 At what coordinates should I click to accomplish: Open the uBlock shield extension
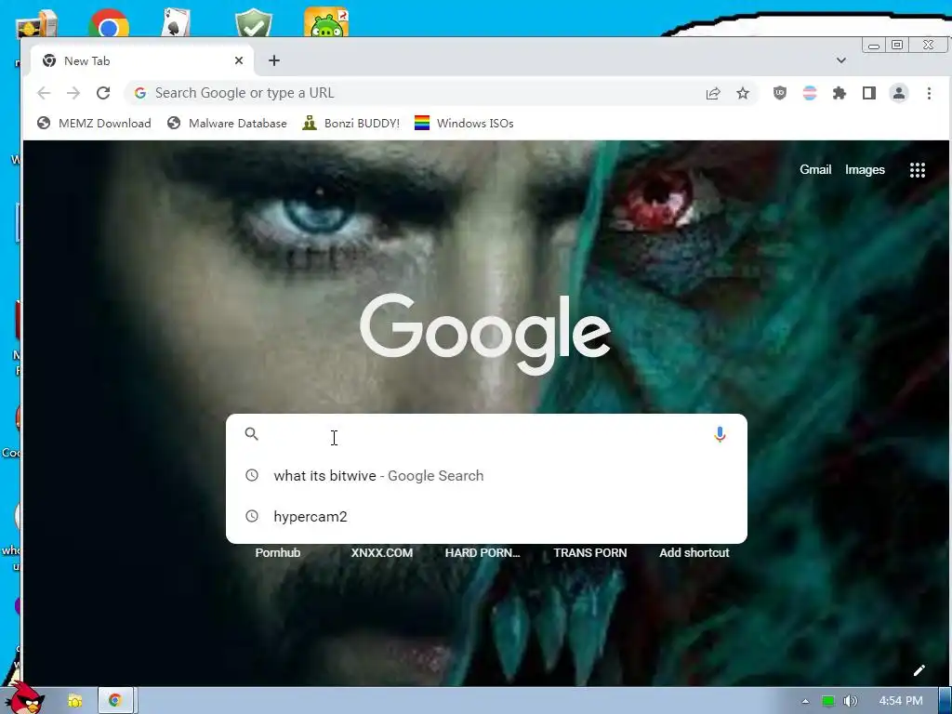point(780,93)
